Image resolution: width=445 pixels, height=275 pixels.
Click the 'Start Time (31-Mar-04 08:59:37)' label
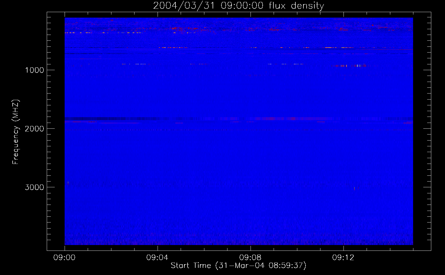tap(238, 265)
